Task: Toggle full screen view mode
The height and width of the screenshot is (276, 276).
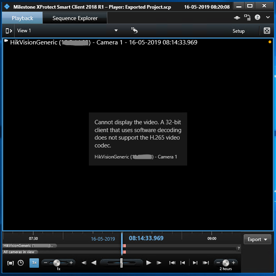Action: [x=267, y=31]
